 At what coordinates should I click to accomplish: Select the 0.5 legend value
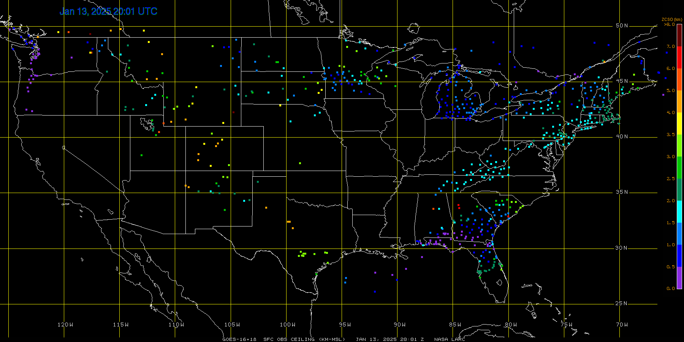click(x=671, y=267)
